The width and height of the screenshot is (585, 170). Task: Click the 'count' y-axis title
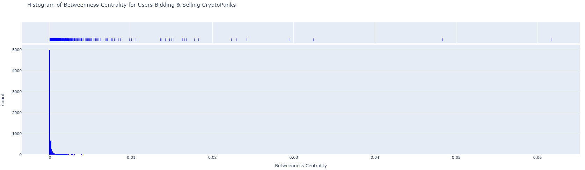[3, 99]
